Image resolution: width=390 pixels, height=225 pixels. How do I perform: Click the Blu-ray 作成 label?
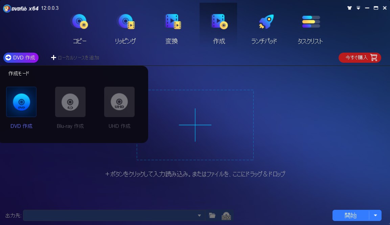pyautogui.click(x=70, y=126)
